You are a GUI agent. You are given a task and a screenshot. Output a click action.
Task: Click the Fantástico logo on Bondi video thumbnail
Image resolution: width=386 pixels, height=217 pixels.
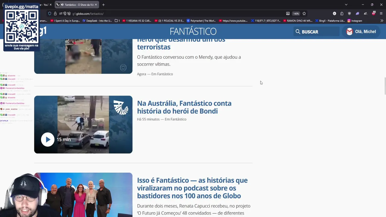pos(121,107)
